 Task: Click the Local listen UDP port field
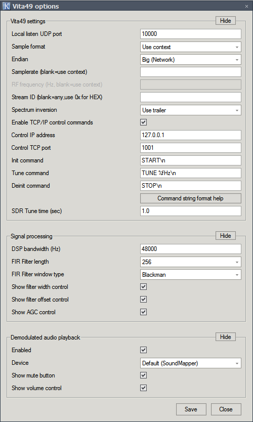tap(191, 34)
